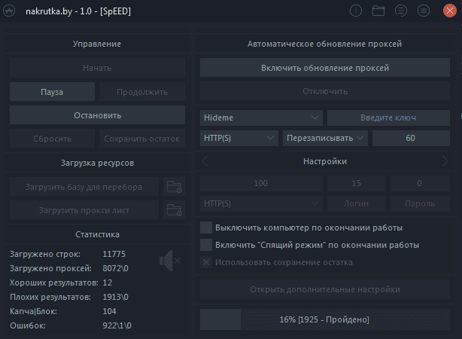Open the upper HTTP(S) proxy type dropdown
Image resolution: width=462 pixels, height=339 pixels.
(x=239, y=138)
